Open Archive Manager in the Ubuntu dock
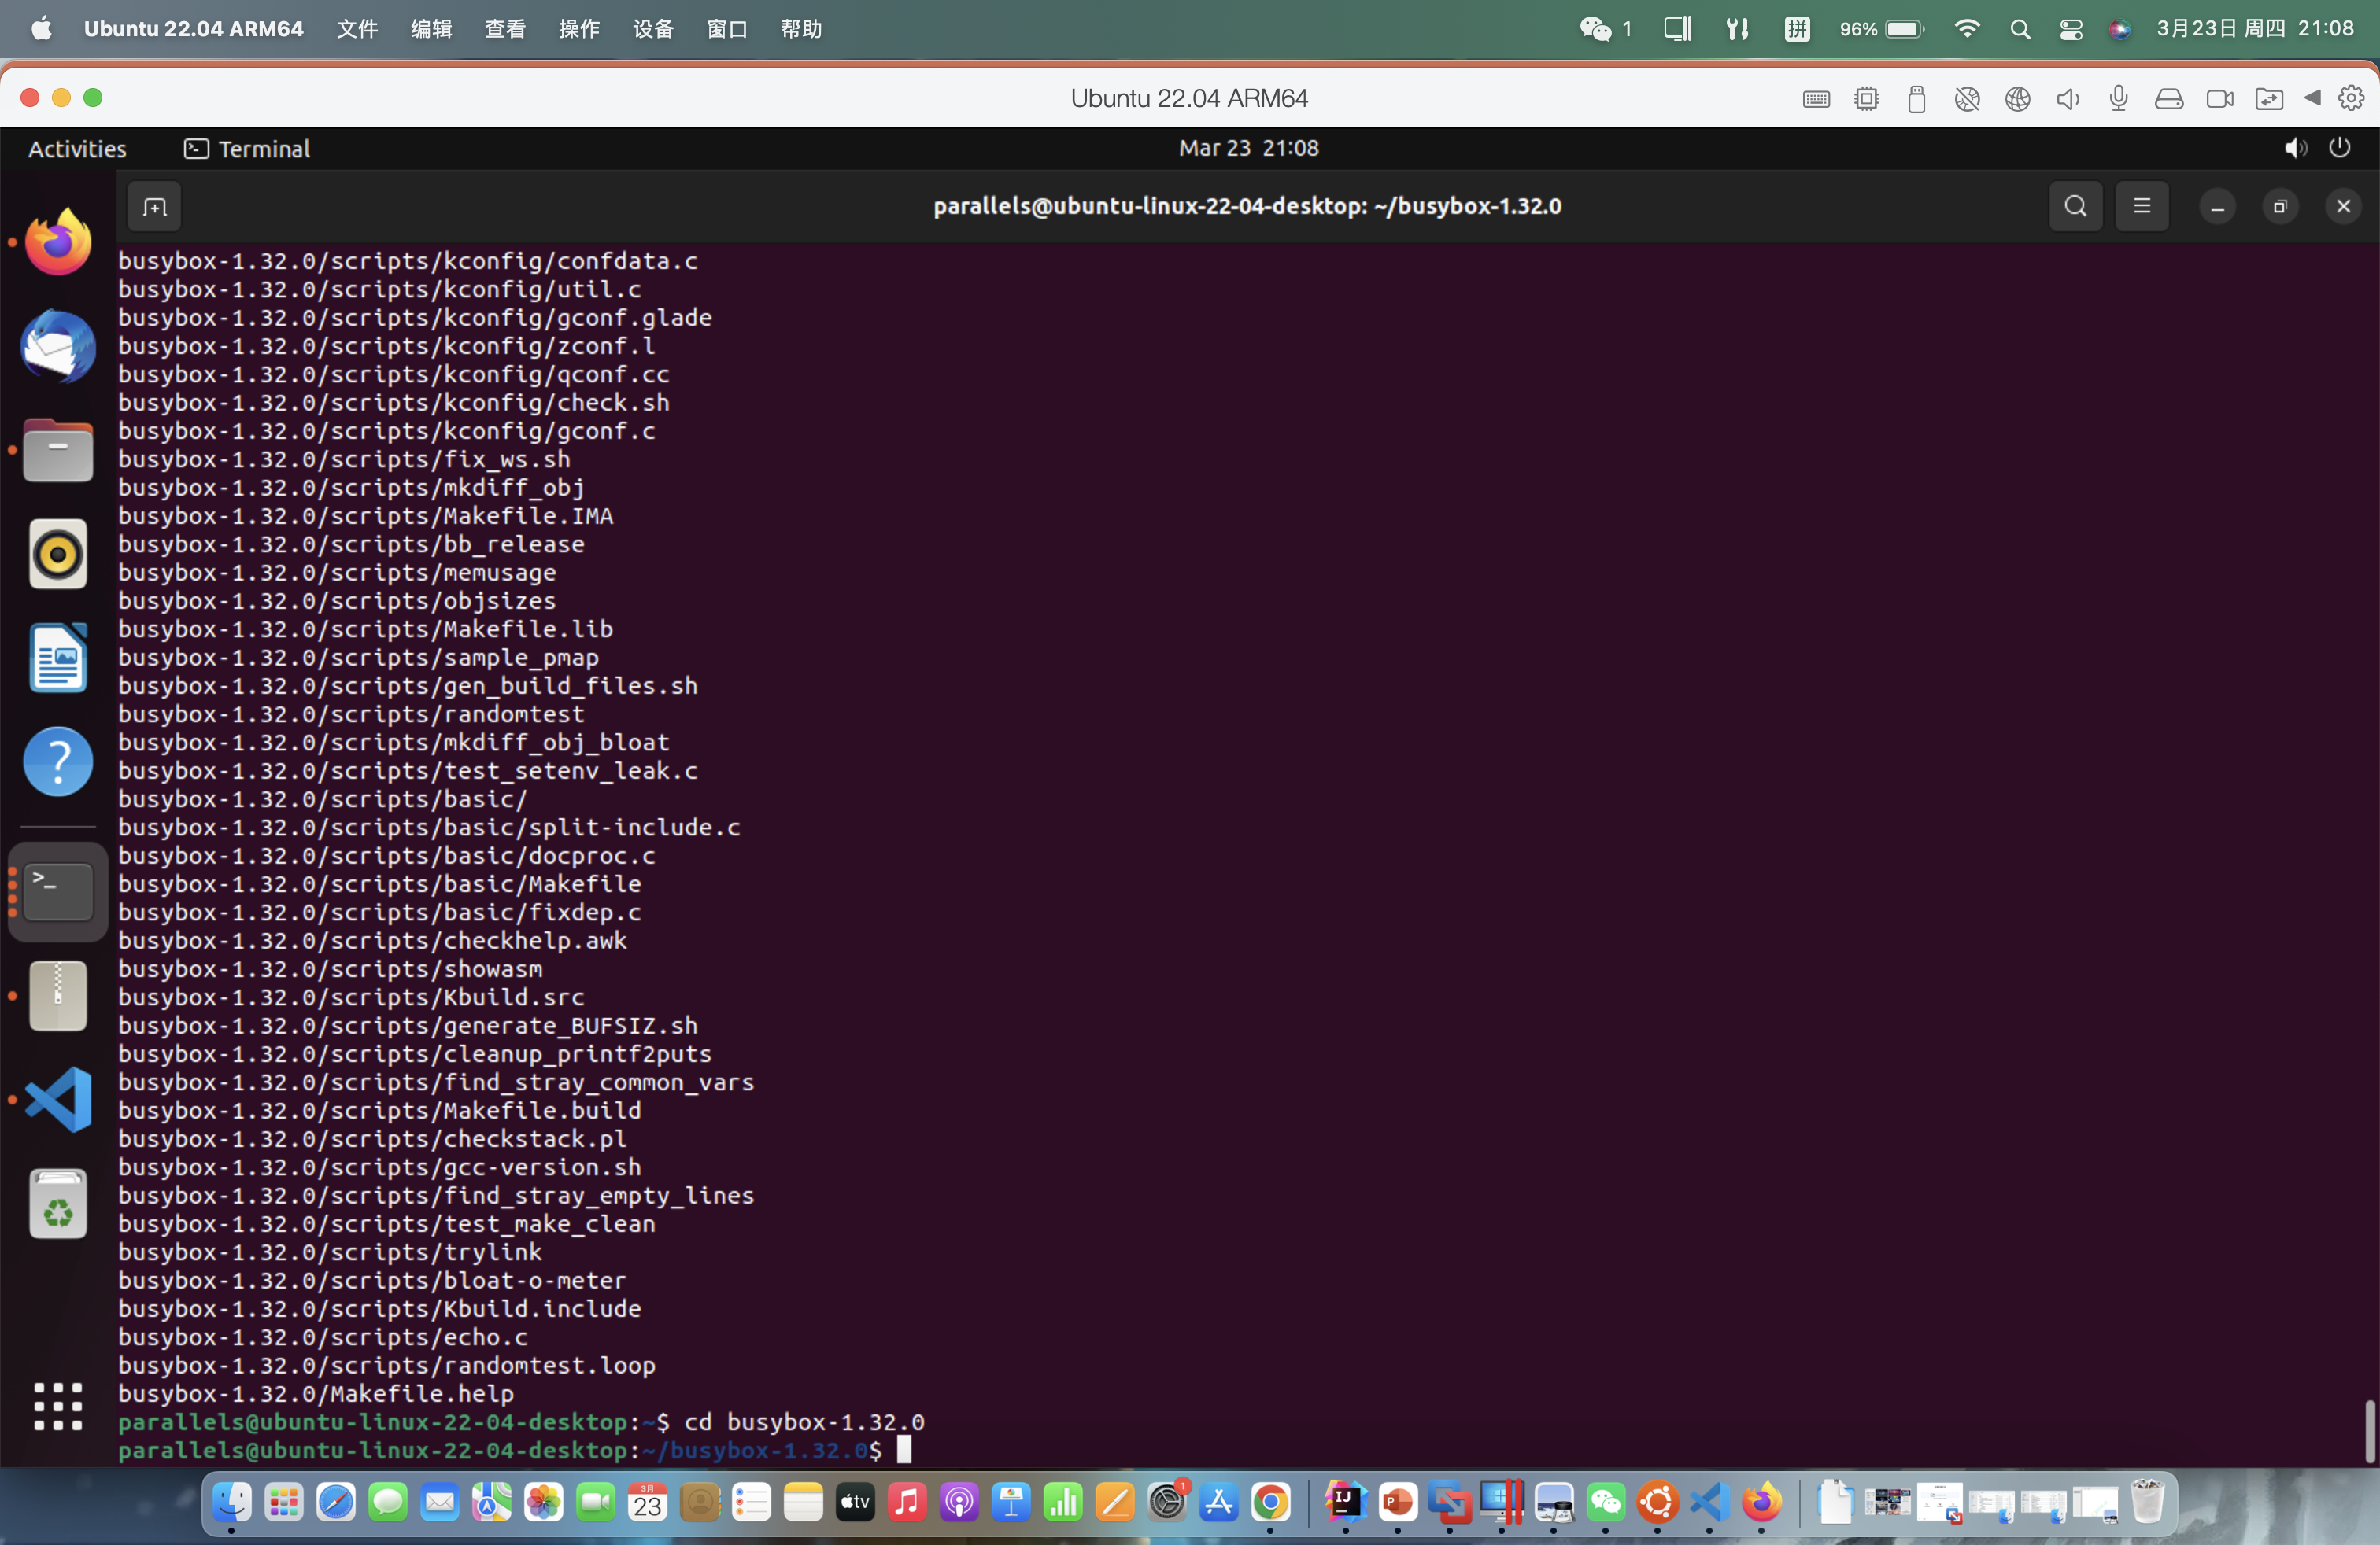Screen dimensions: 2380x1545 (x=58, y=995)
